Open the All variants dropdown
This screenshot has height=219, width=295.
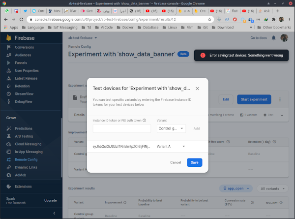point(272,188)
